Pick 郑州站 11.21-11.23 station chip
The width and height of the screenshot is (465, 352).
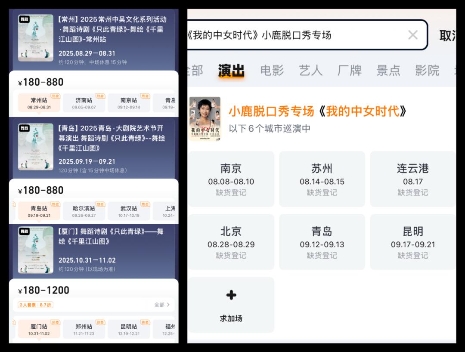(x=84, y=329)
